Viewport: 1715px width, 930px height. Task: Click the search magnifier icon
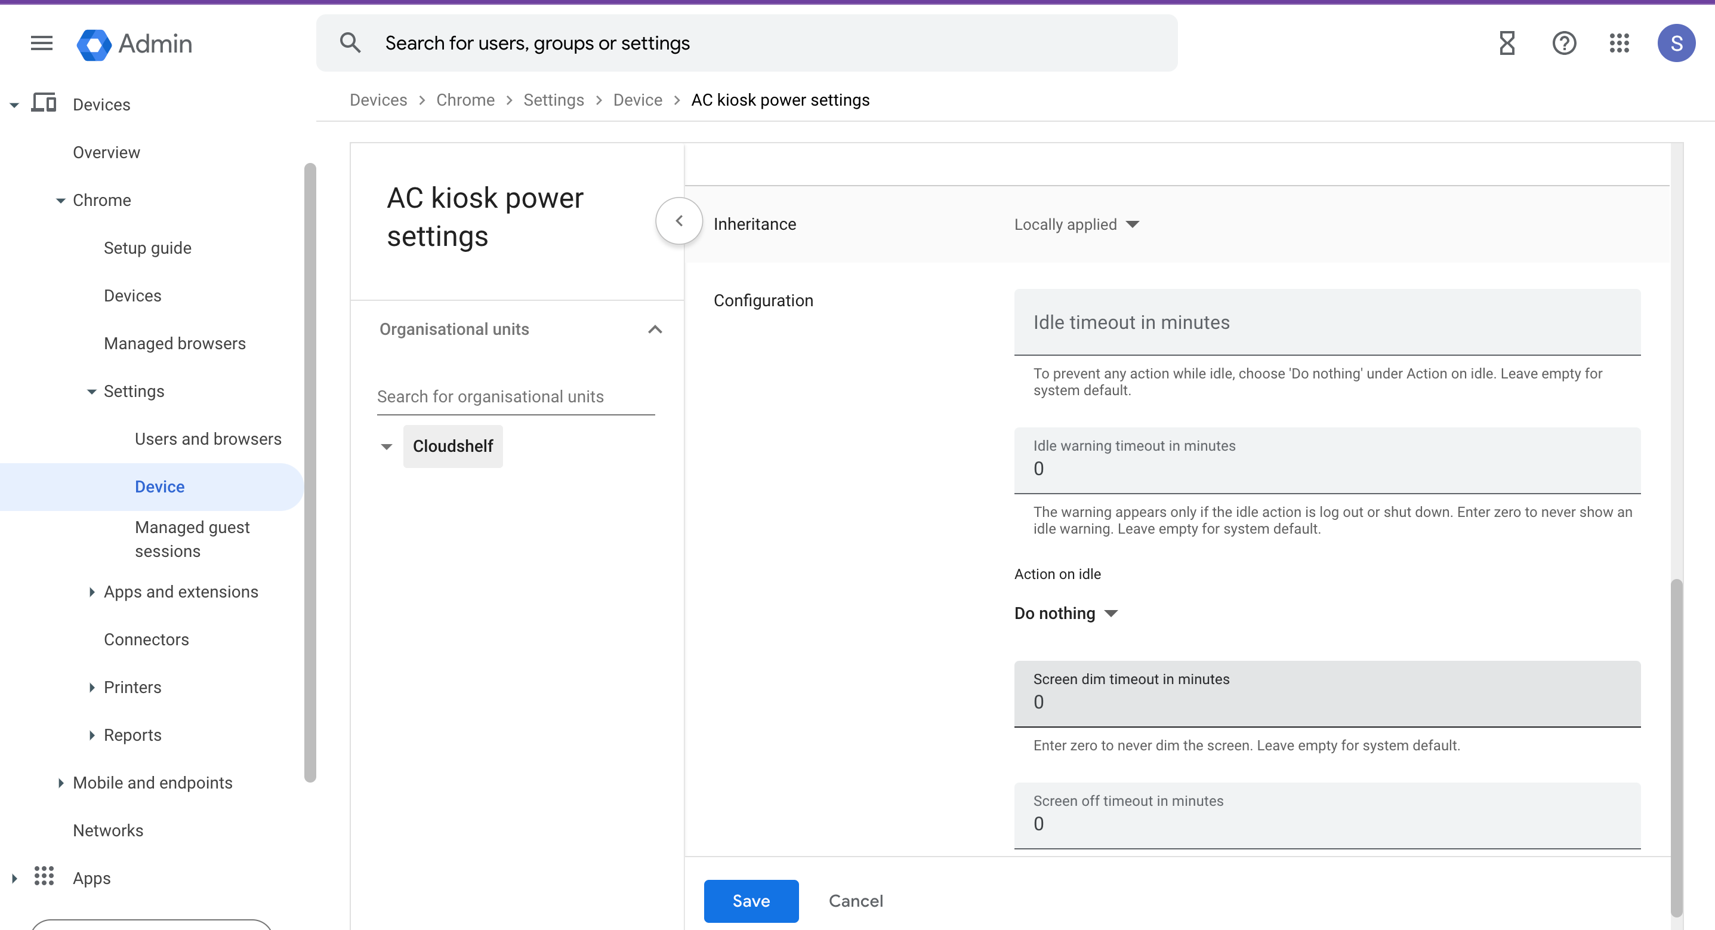[350, 44]
